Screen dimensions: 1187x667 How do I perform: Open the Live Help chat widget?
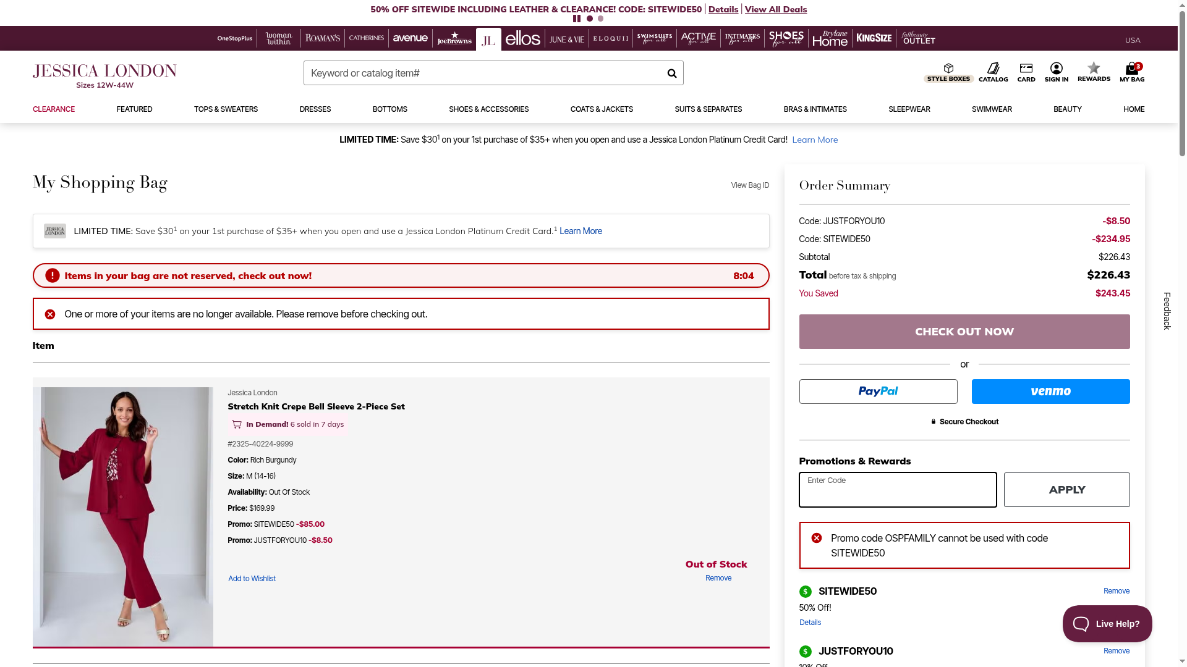point(1107,624)
